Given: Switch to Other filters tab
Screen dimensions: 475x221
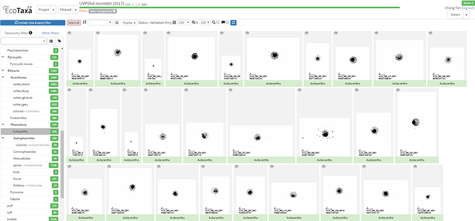Looking at the screenshot, I should click(50, 33).
